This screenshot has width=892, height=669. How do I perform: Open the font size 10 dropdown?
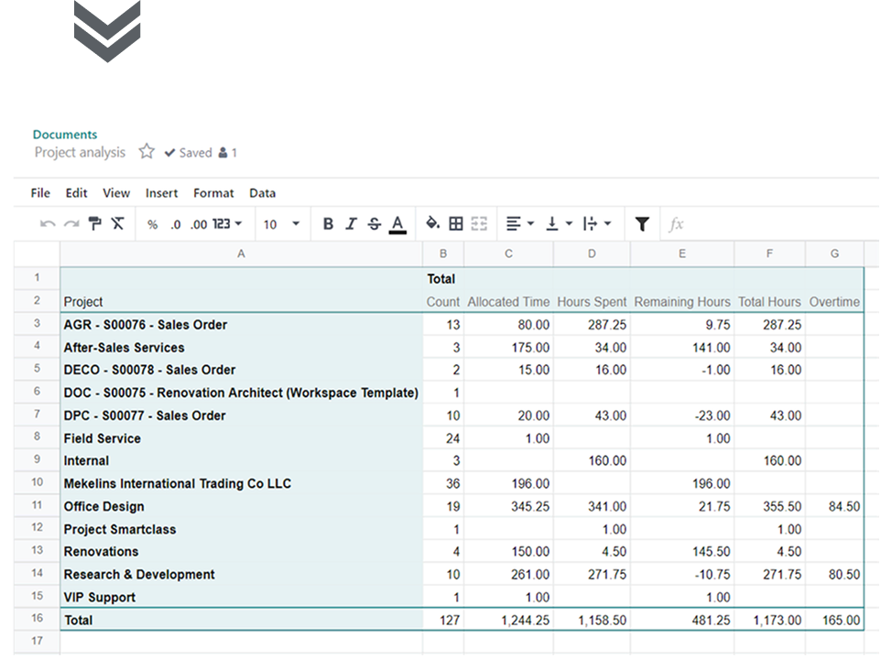point(282,224)
